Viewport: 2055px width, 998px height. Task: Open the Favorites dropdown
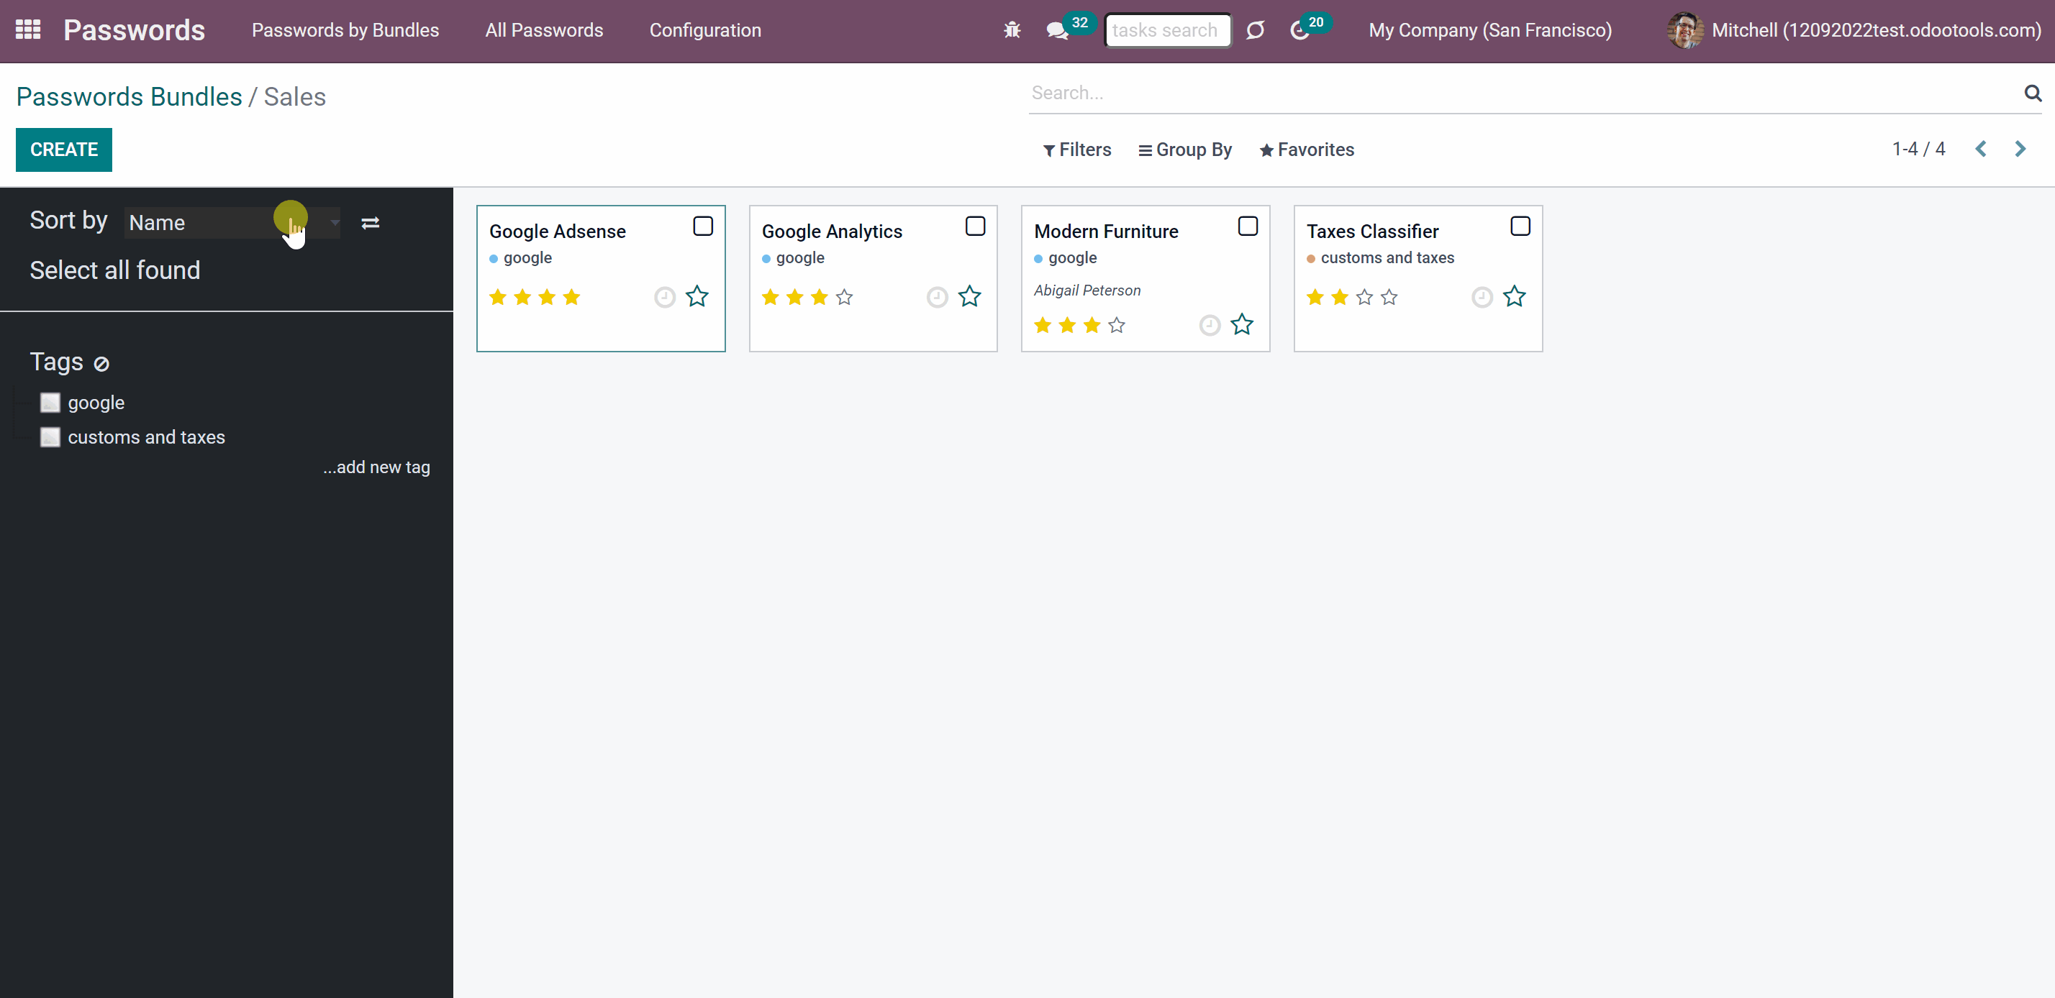click(1306, 150)
